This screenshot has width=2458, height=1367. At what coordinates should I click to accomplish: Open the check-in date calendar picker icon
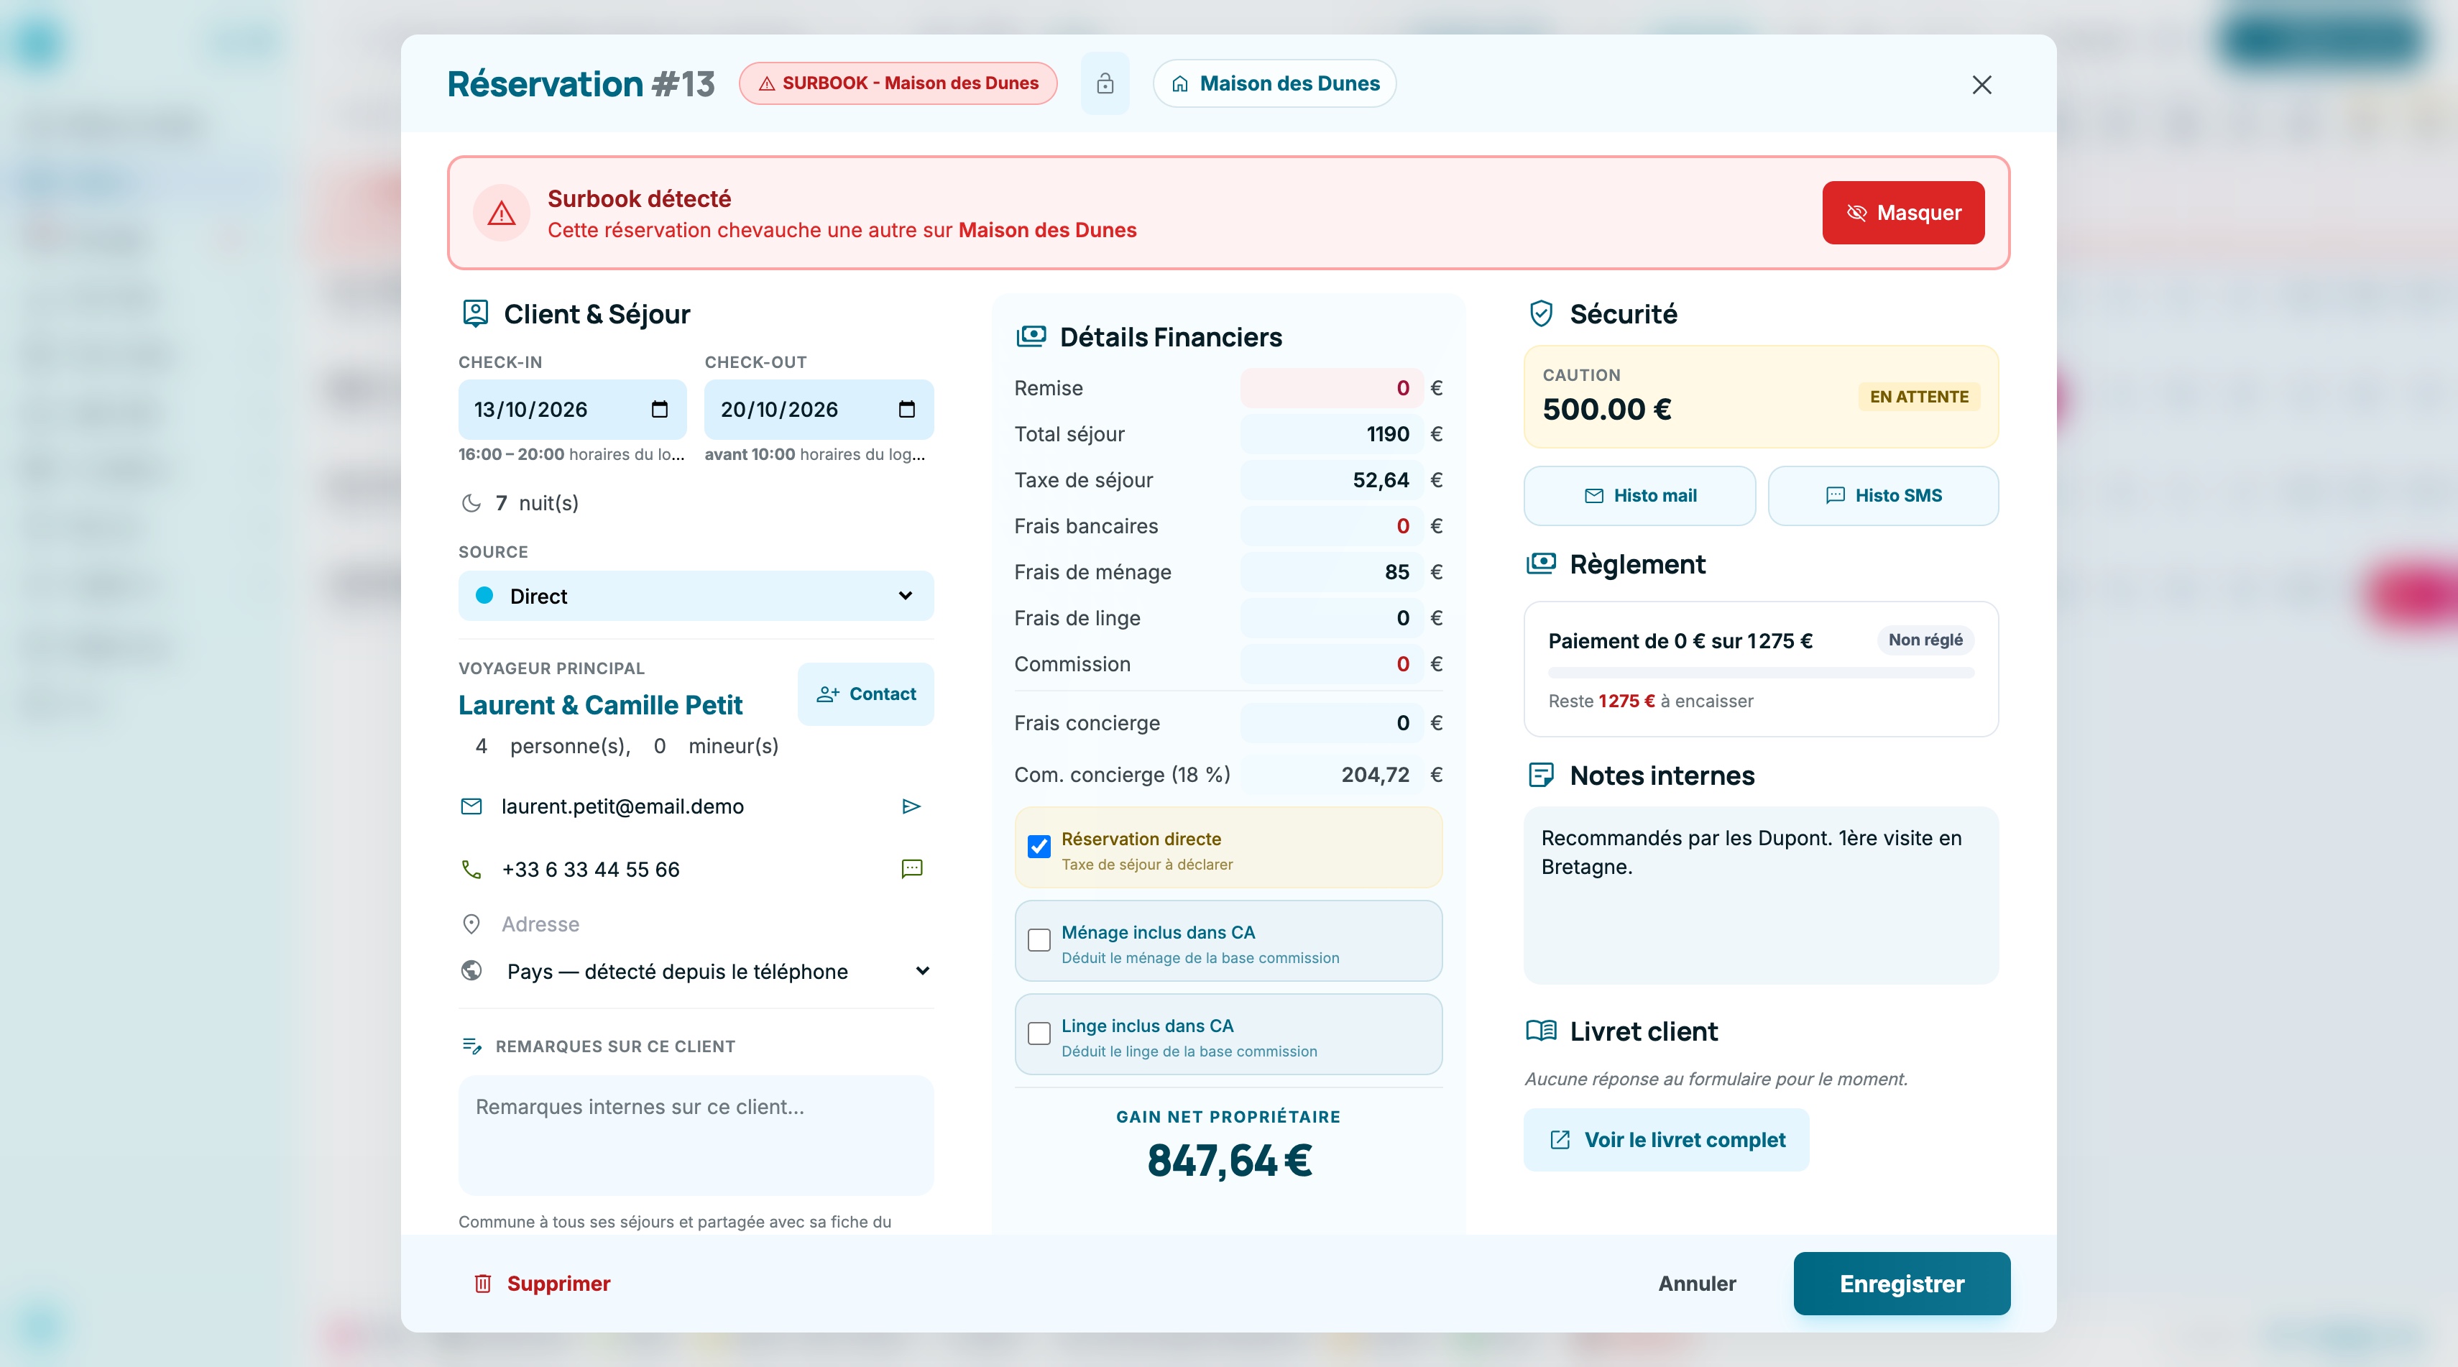(659, 409)
